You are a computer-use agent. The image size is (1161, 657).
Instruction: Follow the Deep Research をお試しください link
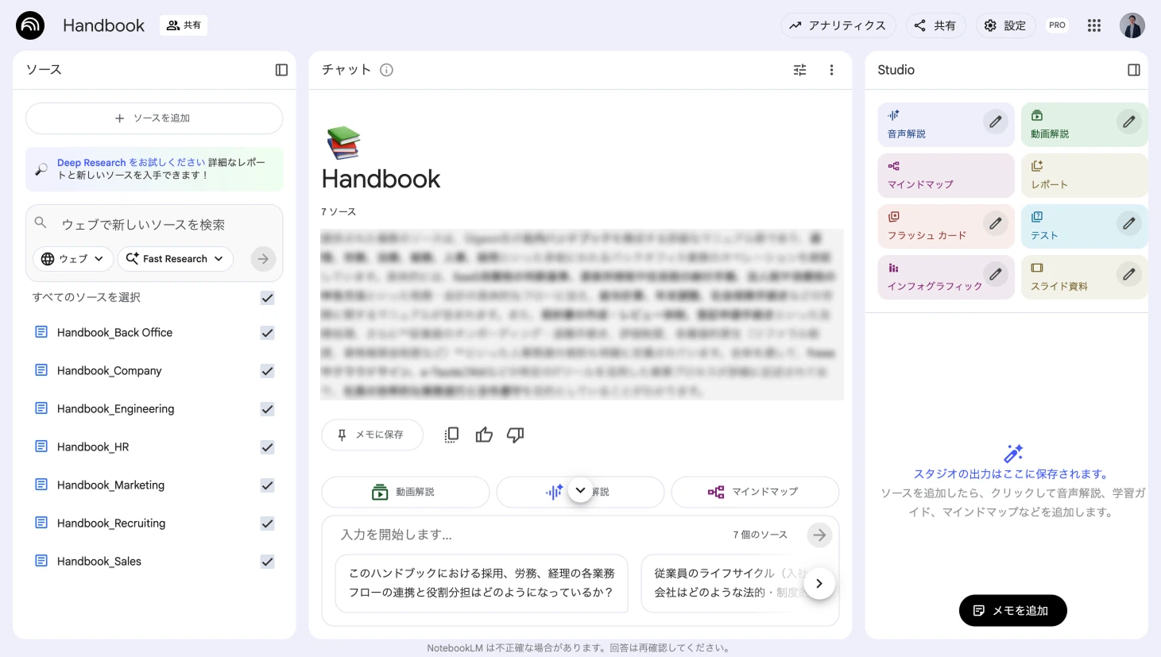pos(131,162)
